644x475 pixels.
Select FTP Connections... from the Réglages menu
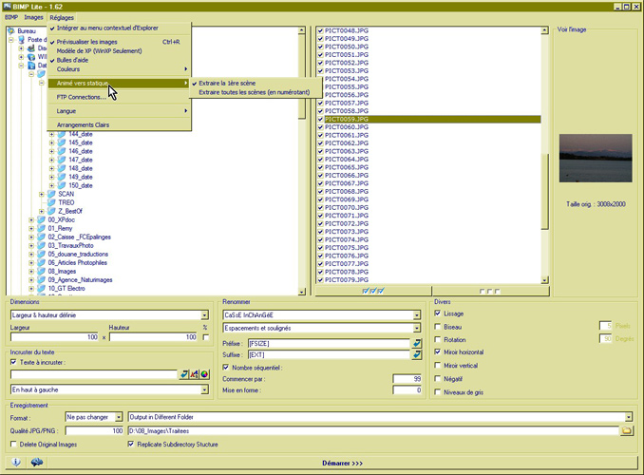[81, 97]
